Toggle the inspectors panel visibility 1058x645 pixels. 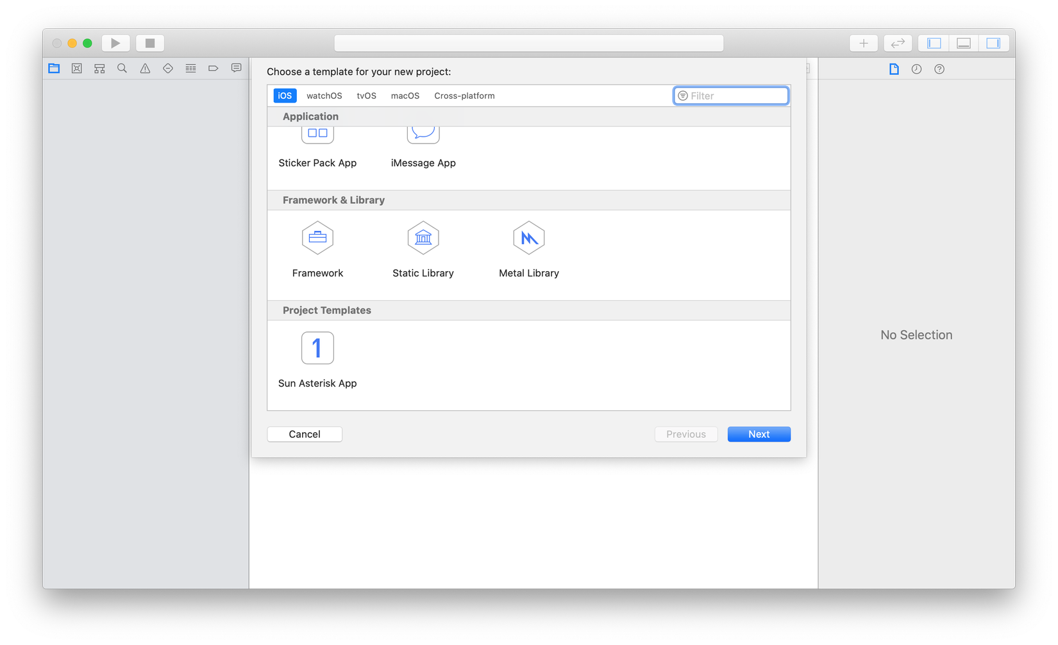pyautogui.click(x=993, y=43)
